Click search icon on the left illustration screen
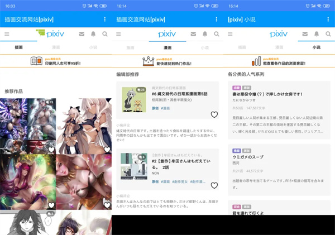The height and width of the screenshot is (235, 335). (x=105, y=34)
